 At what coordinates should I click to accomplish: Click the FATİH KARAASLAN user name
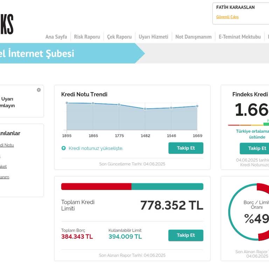pyautogui.click(x=235, y=7)
